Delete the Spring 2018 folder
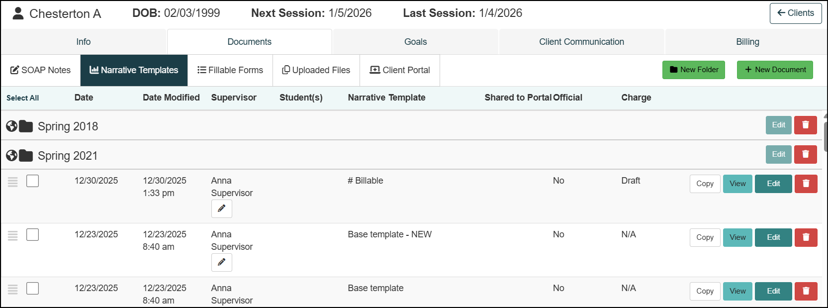This screenshot has width=828, height=308. pyautogui.click(x=805, y=125)
